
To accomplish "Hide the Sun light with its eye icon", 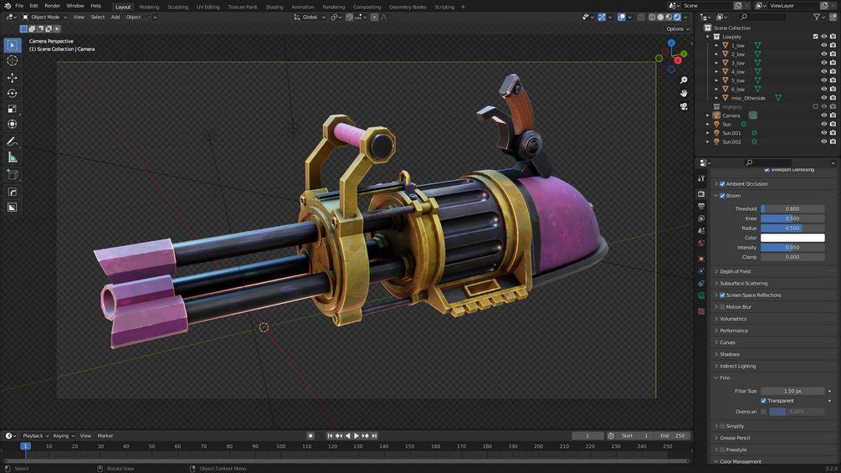I will (x=823, y=125).
